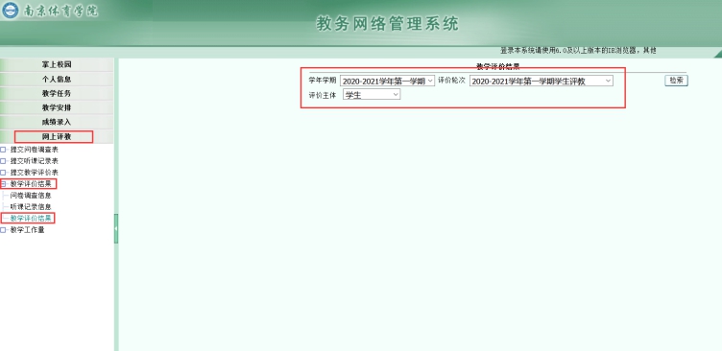Screen dimensions: 722x351
Task: Open the 成绩录入 menu section
Action: coord(57,122)
